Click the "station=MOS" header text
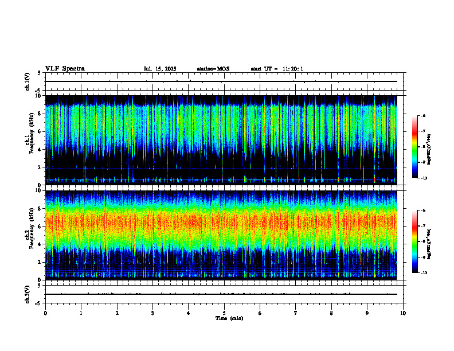The image size is (454, 351). click(x=213, y=69)
